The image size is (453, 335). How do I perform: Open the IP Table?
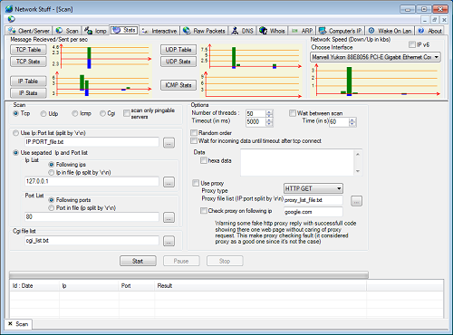coord(28,81)
